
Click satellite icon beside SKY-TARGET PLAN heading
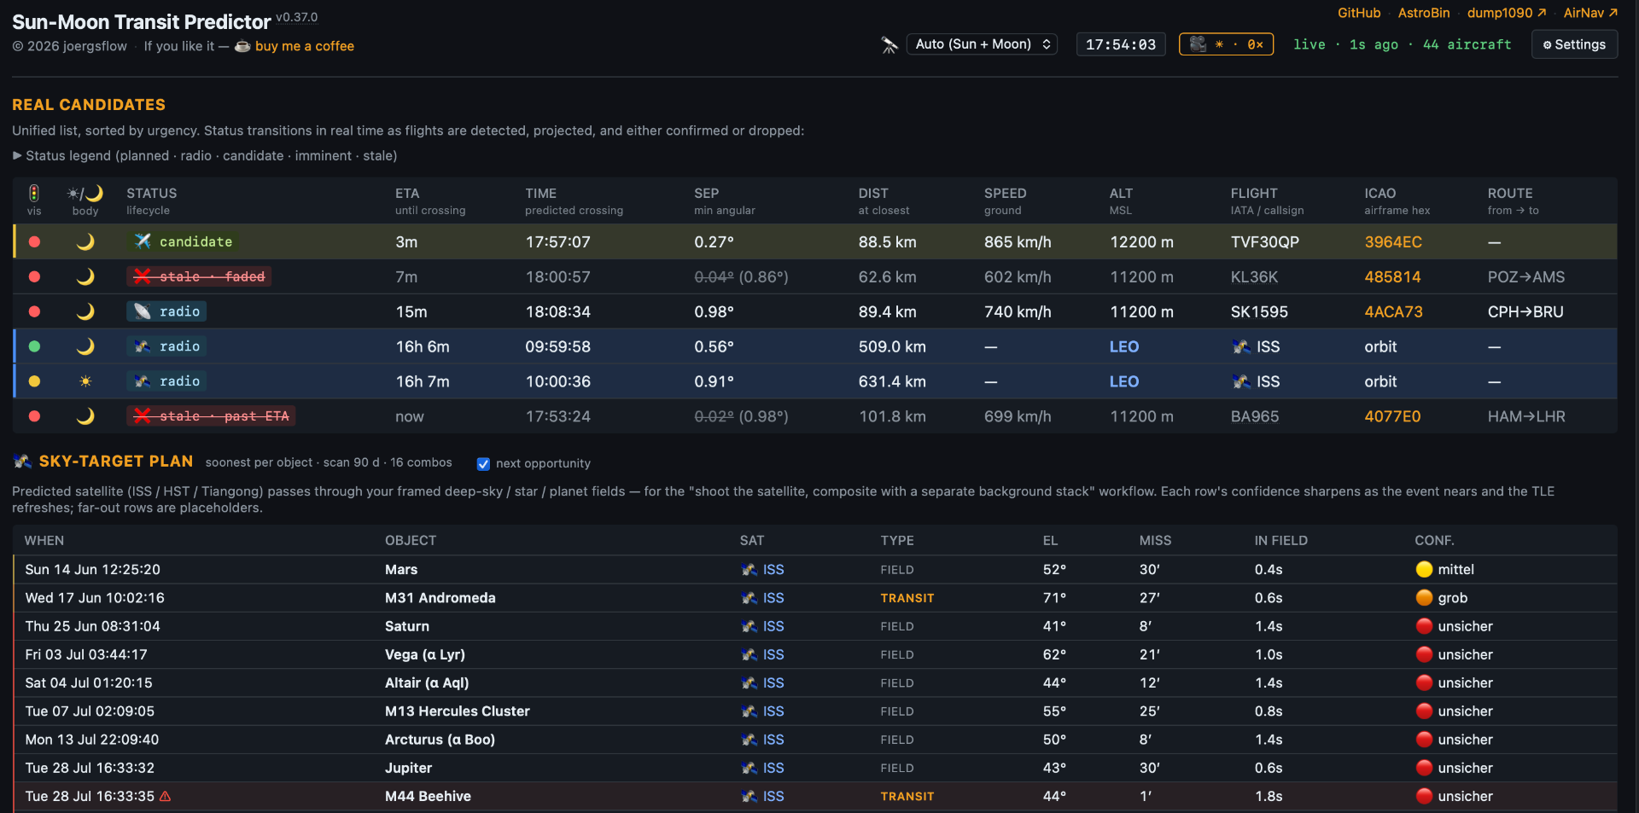[x=22, y=462]
